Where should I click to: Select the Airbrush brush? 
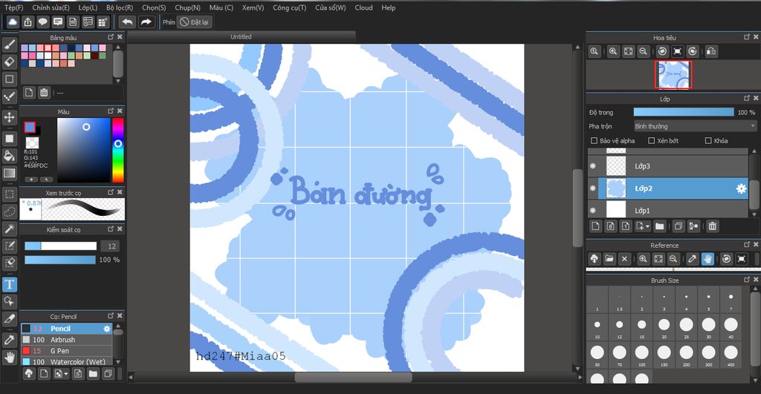[x=66, y=340]
